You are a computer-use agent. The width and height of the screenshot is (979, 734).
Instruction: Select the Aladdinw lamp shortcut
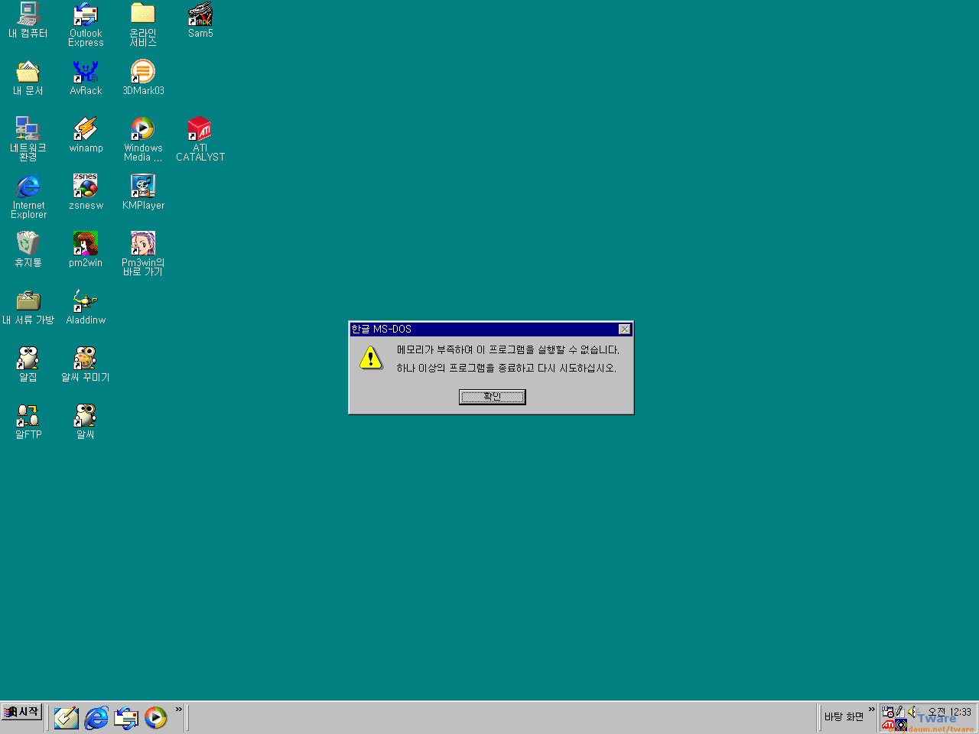[86, 307]
